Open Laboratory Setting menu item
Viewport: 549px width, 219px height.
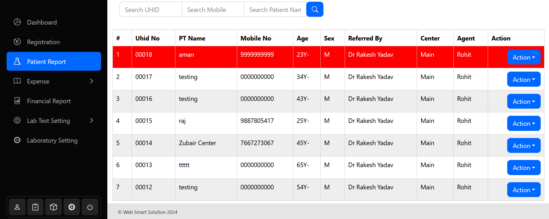pos(54,140)
